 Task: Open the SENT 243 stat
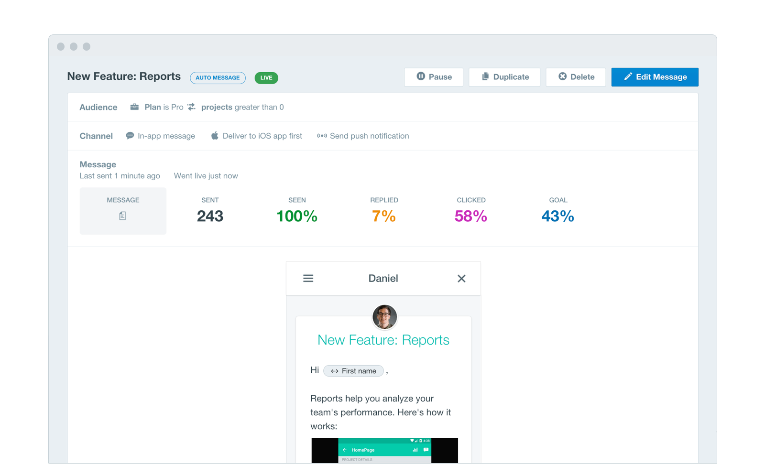click(210, 211)
